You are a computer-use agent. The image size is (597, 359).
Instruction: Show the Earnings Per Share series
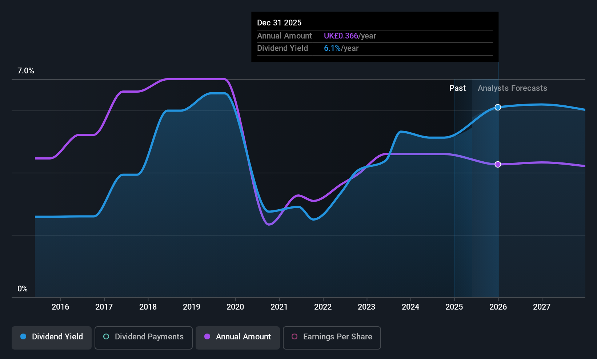332,338
